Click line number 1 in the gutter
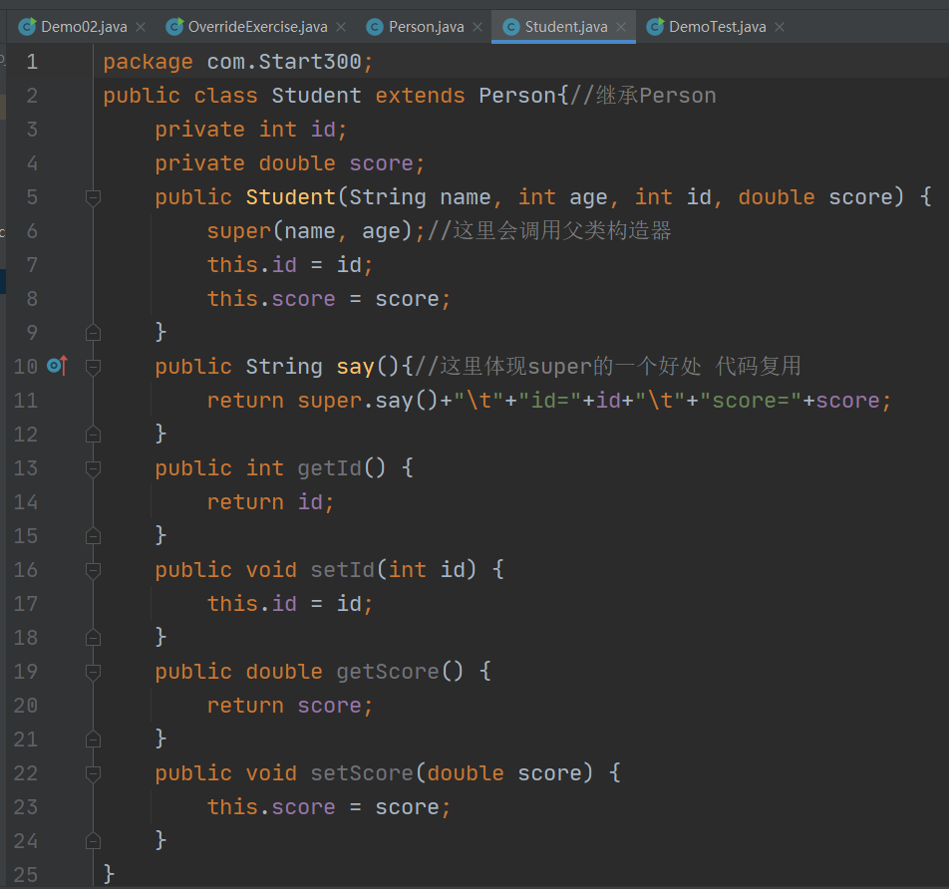Screen dimensions: 949x889 (32, 62)
